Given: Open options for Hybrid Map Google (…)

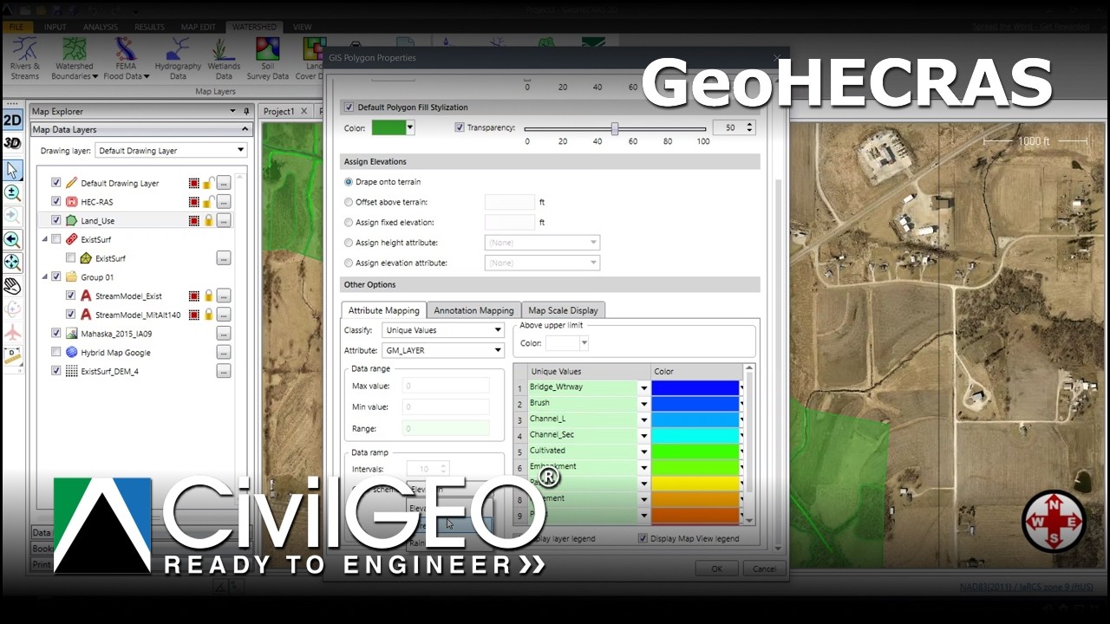Looking at the screenshot, I should pos(224,353).
